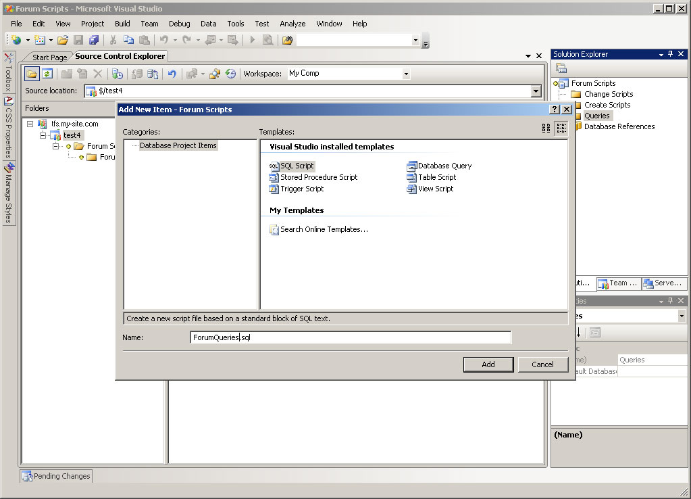Image resolution: width=691 pixels, height=499 pixels.
Task: Select the Trigger Script template
Action: pos(297,189)
